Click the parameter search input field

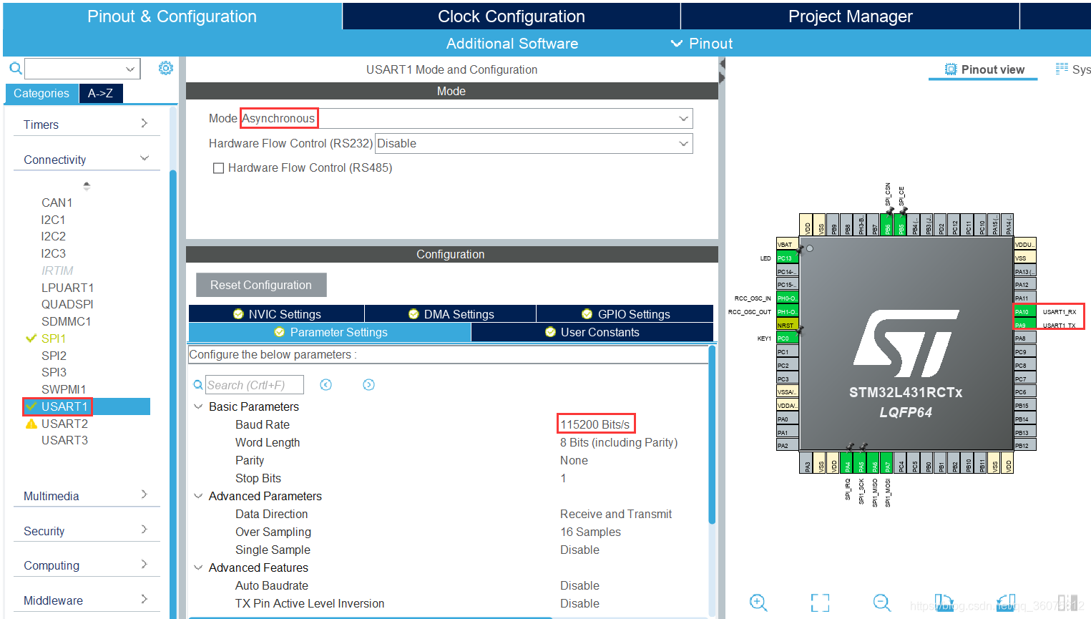(254, 385)
